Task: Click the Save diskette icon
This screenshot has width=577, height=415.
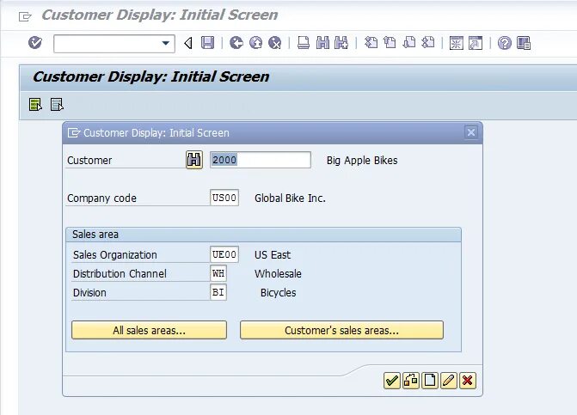Action: [207, 43]
